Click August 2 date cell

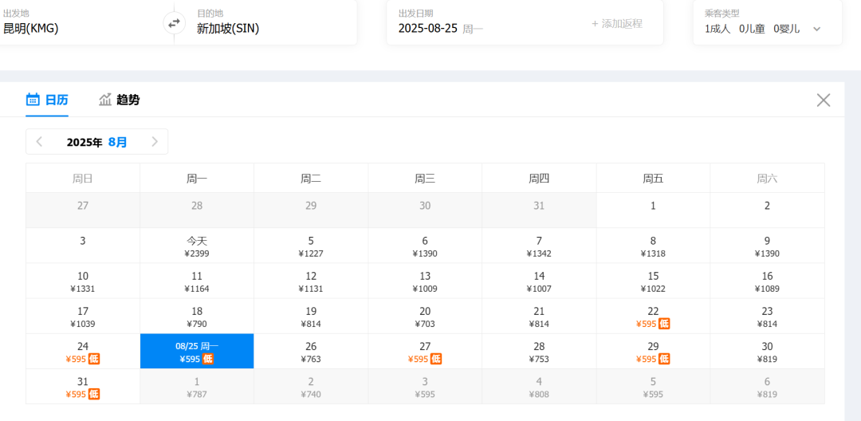[767, 210]
